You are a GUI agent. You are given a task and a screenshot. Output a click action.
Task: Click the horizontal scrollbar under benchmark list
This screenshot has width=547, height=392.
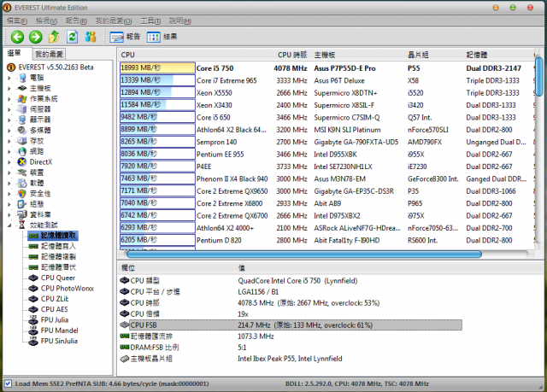pos(304,255)
